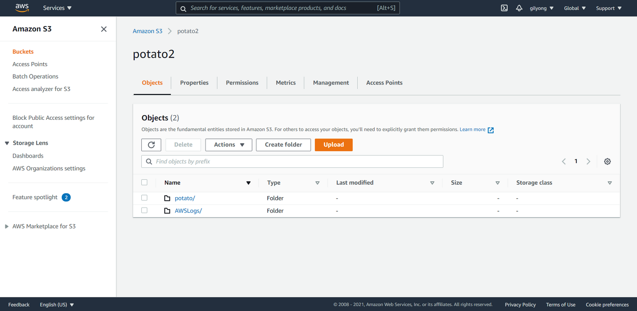
Task: Open Feature spotlight link
Action: coord(35,197)
